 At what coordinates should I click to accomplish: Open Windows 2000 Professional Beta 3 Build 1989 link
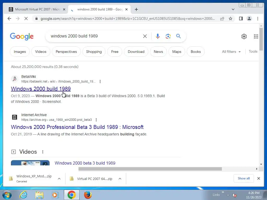pyautogui.click(x=77, y=127)
